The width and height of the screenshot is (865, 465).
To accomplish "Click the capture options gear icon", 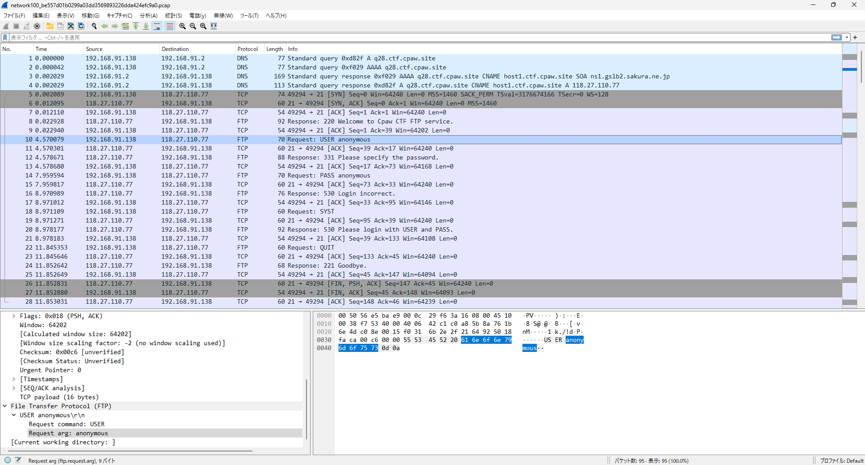I will point(37,26).
